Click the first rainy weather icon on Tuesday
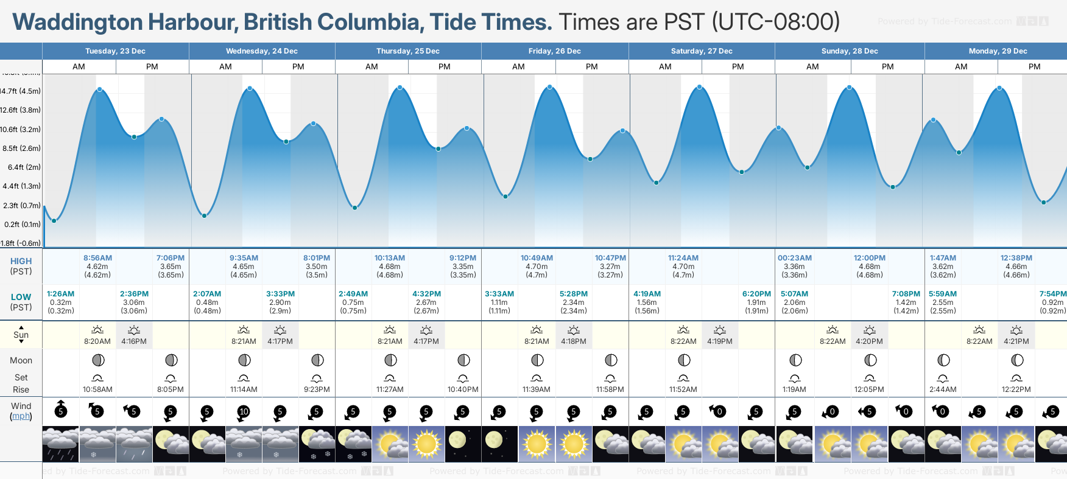 point(60,444)
